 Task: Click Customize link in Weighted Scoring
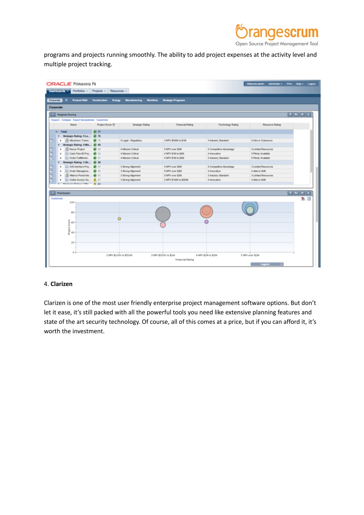tap(102, 120)
